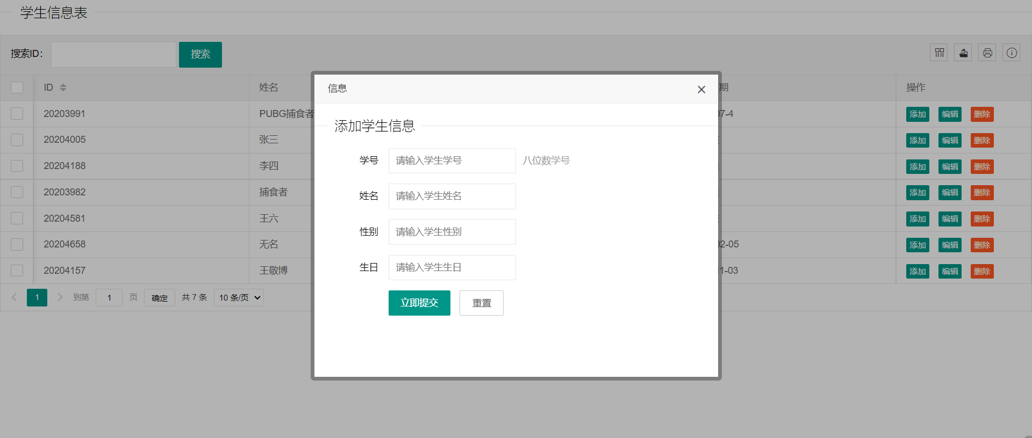Close the 信息 dialog with X

coord(701,90)
